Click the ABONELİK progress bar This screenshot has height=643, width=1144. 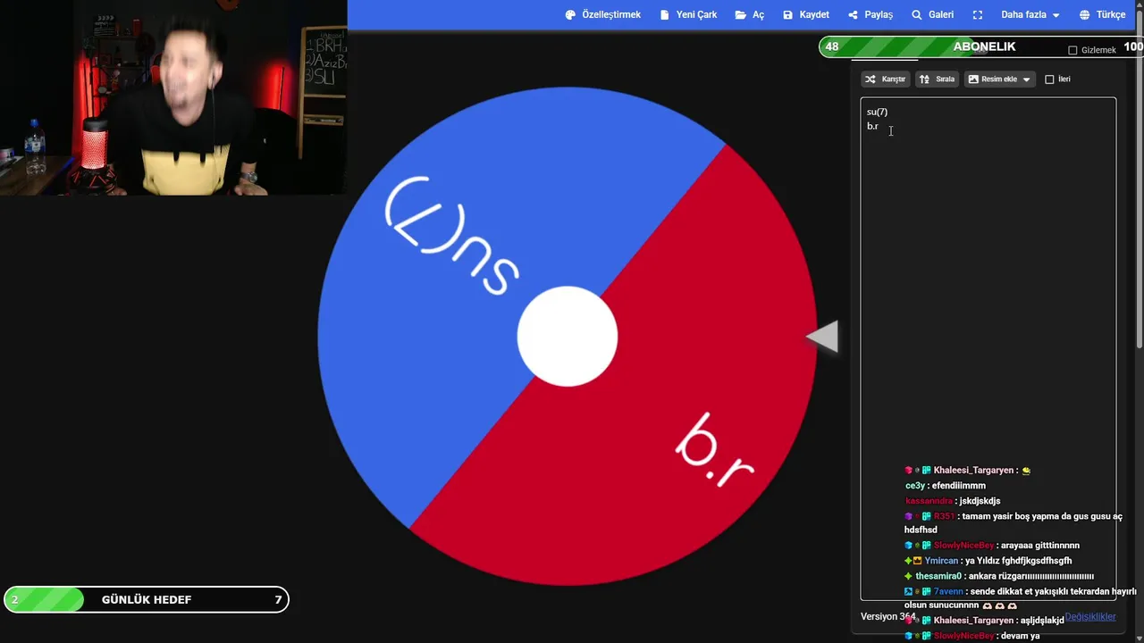(x=981, y=46)
